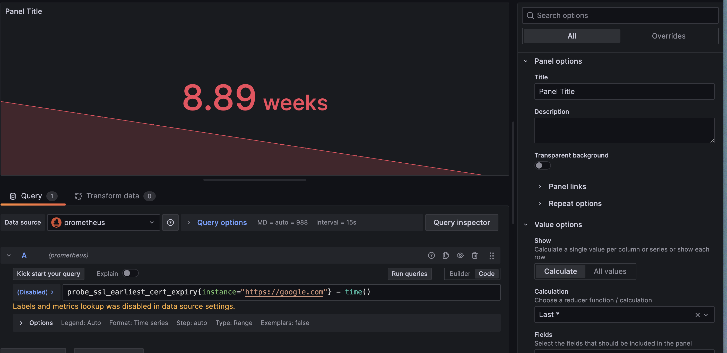Click the Prometheus flame logo icon
727x353 pixels.
[x=56, y=222]
